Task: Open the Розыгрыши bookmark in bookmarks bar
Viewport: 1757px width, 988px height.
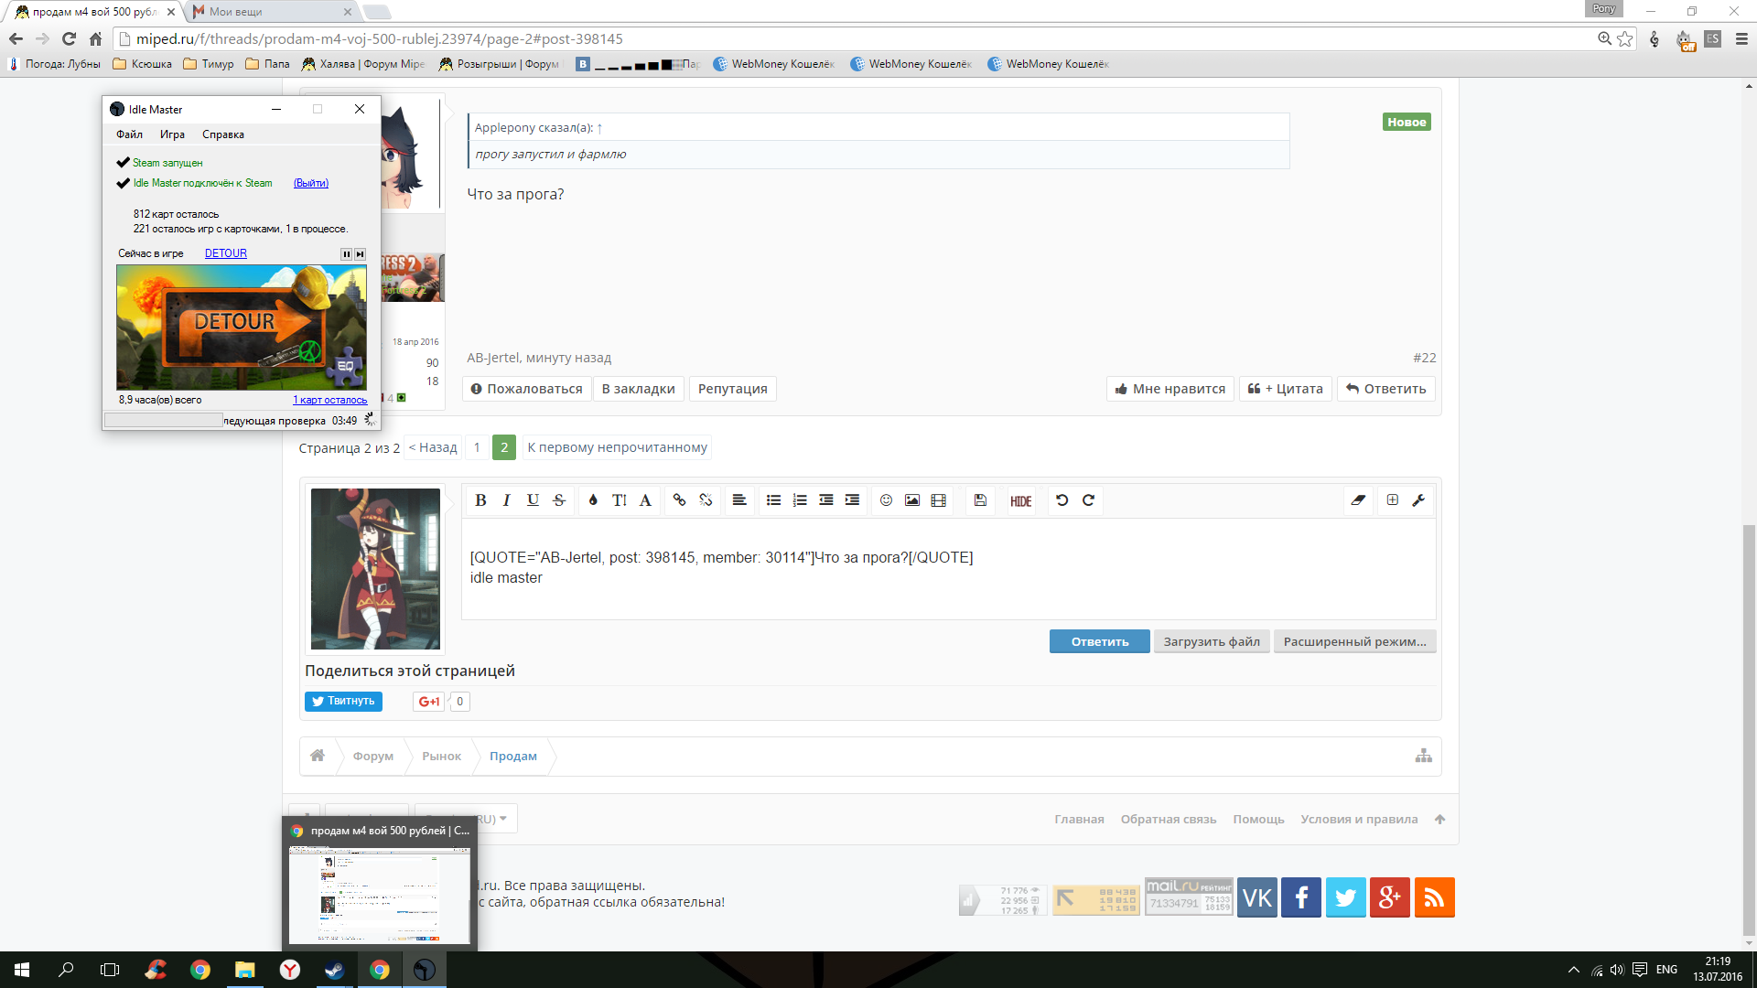Action: pos(500,64)
